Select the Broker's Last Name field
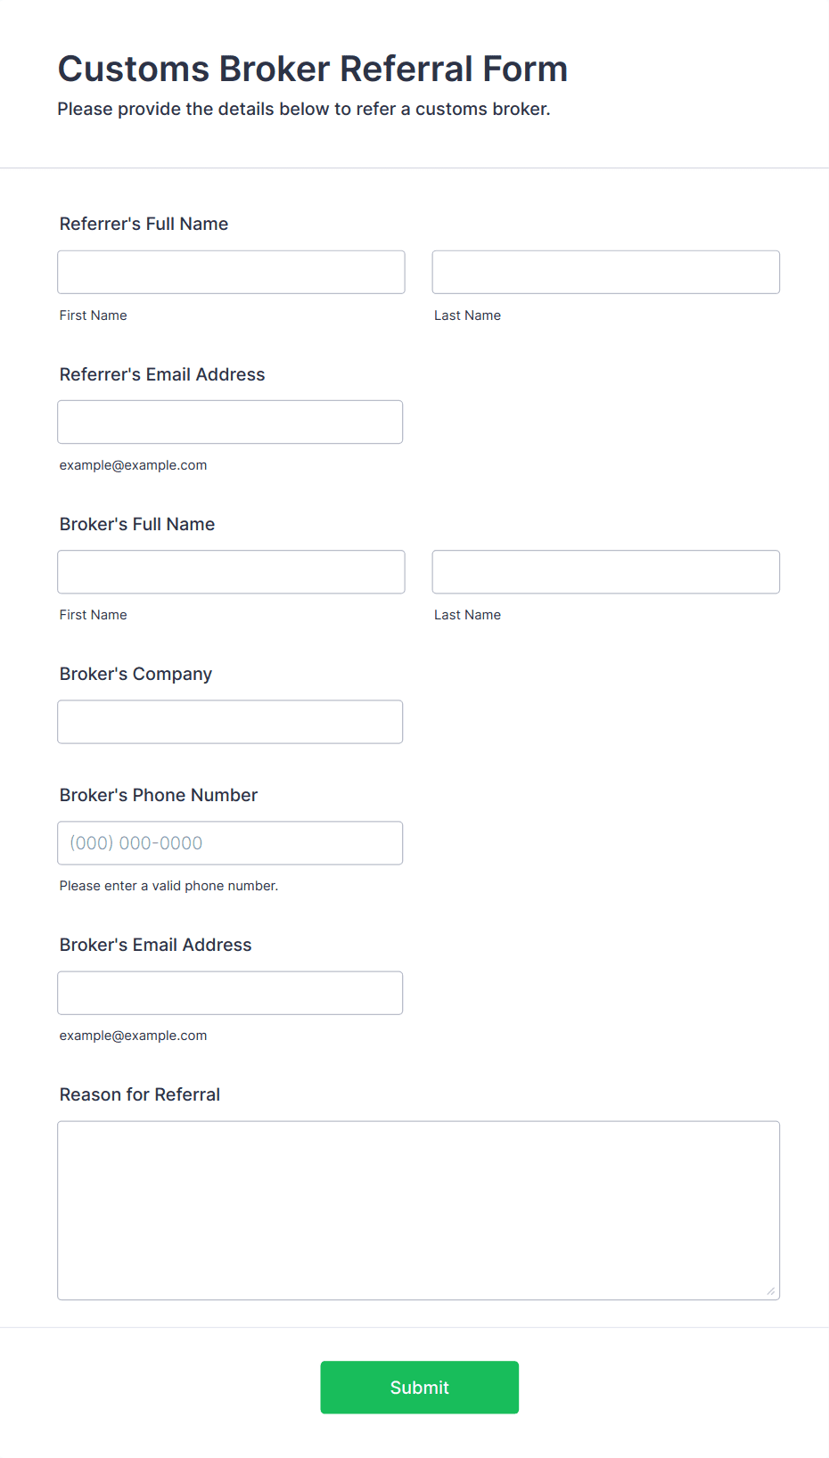 (x=606, y=571)
